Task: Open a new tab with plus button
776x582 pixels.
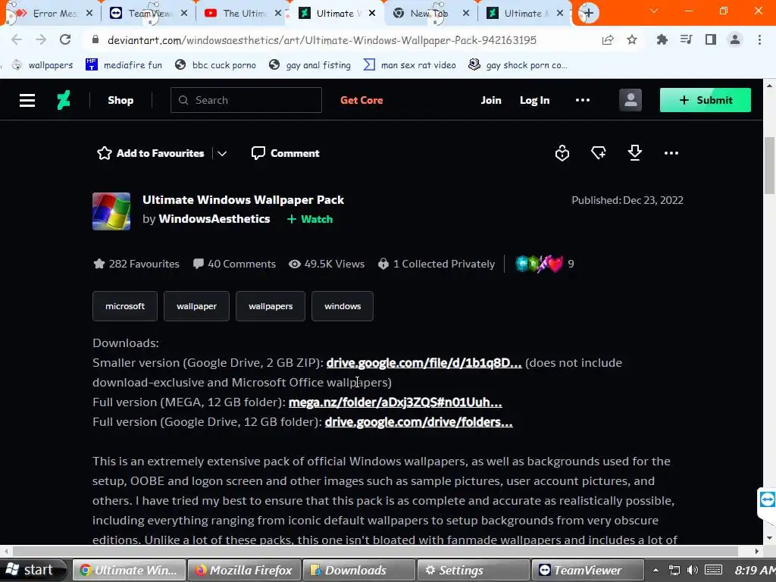Action: pyautogui.click(x=588, y=13)
